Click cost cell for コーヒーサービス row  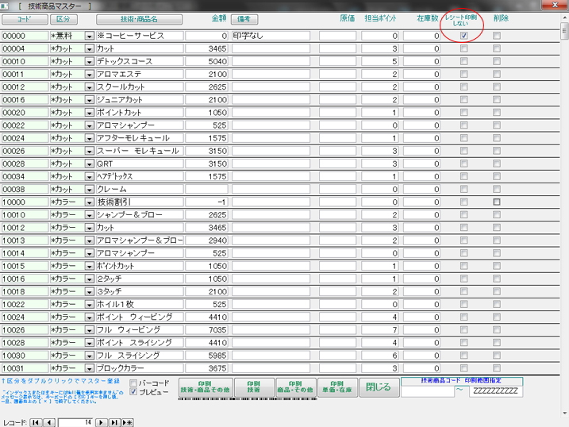pos(337,36)
